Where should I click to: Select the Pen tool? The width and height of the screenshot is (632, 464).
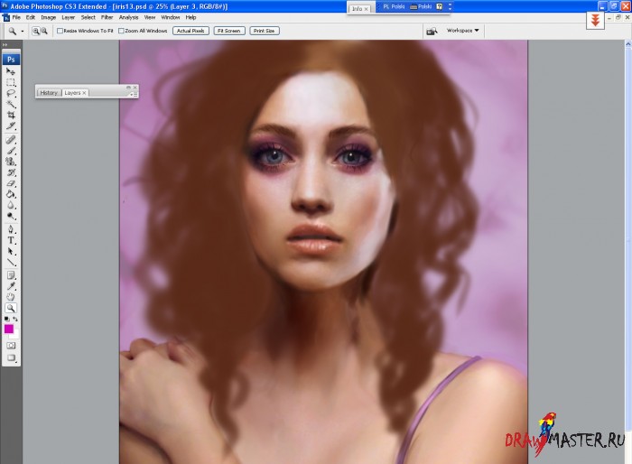[x=11, y=230]
